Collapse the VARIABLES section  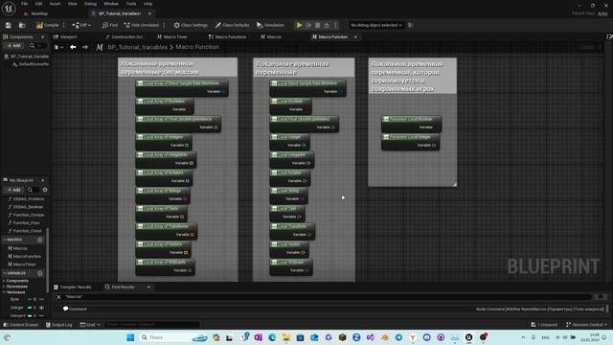point(5,273)
